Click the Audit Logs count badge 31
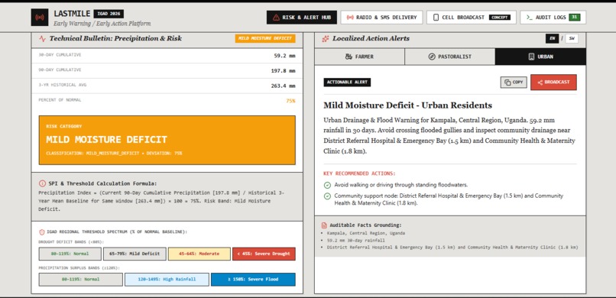The height and width of the screenshot is (298, 616). point(575,18)
